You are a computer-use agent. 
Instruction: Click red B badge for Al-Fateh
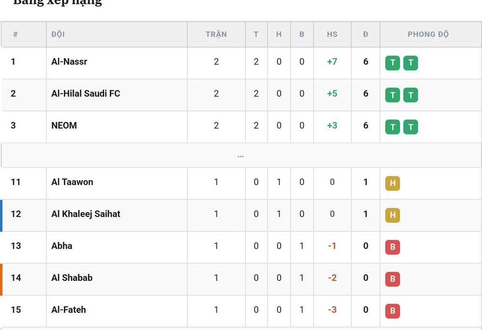392,311
